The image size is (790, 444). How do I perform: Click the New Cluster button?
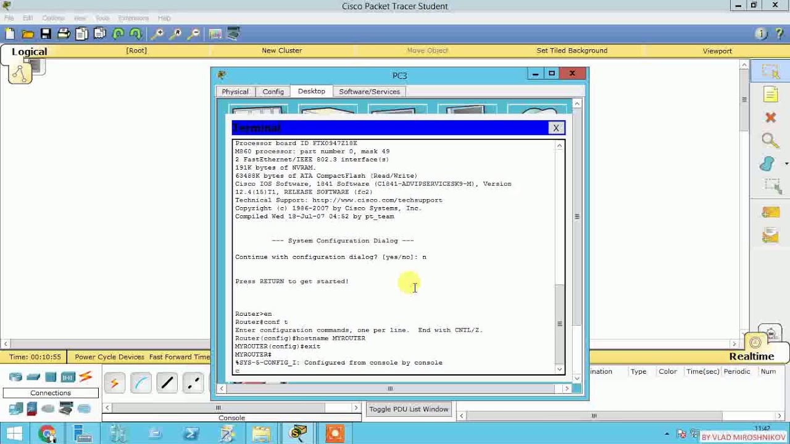281,51
